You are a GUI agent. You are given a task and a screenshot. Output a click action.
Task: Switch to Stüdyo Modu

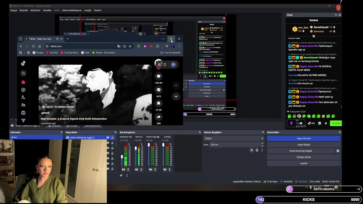click(304, 157)
